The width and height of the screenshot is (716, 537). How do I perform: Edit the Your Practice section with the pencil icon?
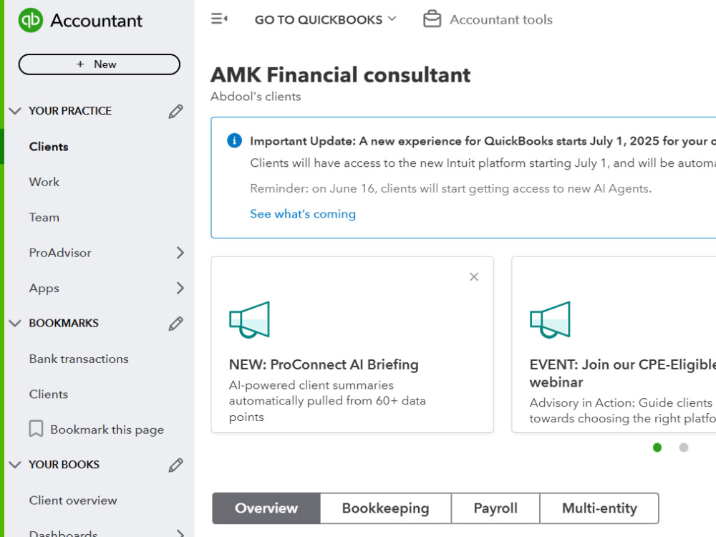click(176, 111)
